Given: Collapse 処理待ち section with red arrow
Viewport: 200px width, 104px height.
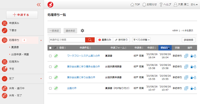Looking at the screenshot, I should tap(41, 40).
